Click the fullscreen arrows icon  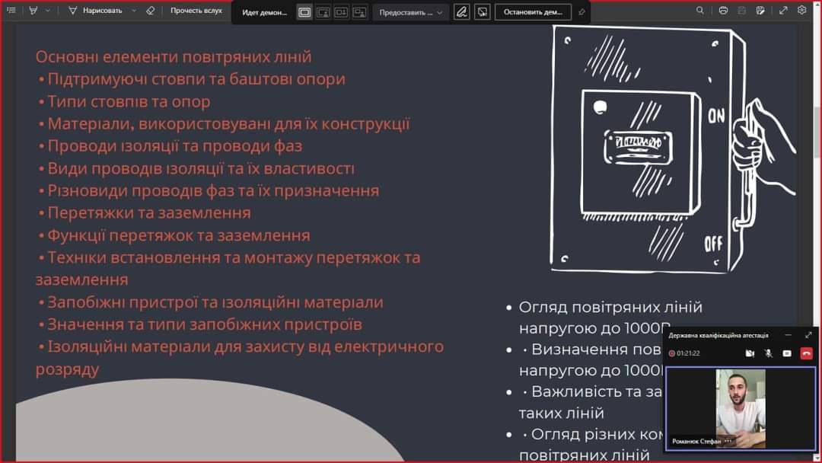[783, 10]
